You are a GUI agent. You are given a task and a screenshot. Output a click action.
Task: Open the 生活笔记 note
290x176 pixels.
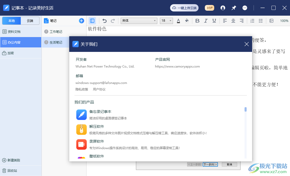click(x=56, y=42)
